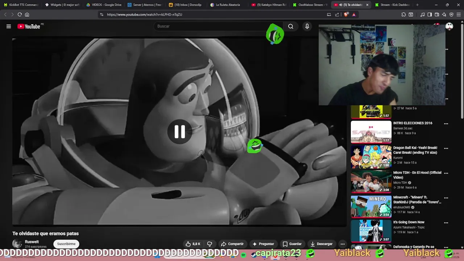Switch to the Inbox Donoclip tab
The width and height of the screenshot is (464, 261).
pos(186,5)
